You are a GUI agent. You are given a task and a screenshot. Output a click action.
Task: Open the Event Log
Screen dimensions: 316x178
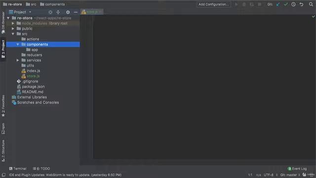(x=297, y=169)
